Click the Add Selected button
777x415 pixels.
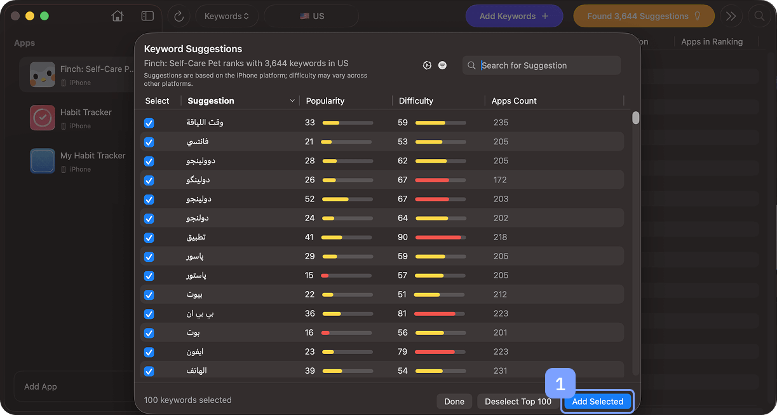(x=597, y=402)
